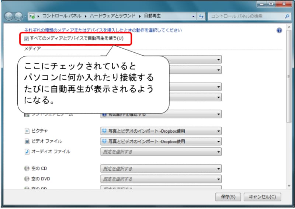Maximize the 自動再生 window

click(x=271, y=4)
